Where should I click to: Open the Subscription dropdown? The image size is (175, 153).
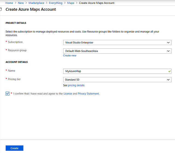[117, 43]
